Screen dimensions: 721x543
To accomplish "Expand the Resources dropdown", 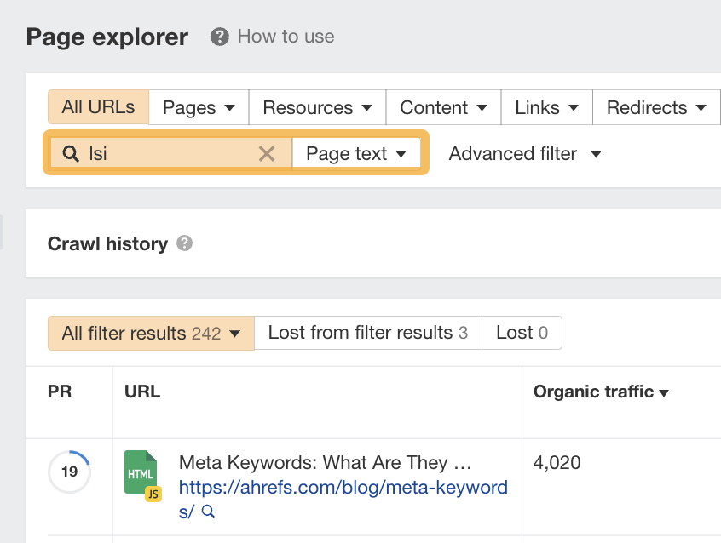I will point(316,107).
